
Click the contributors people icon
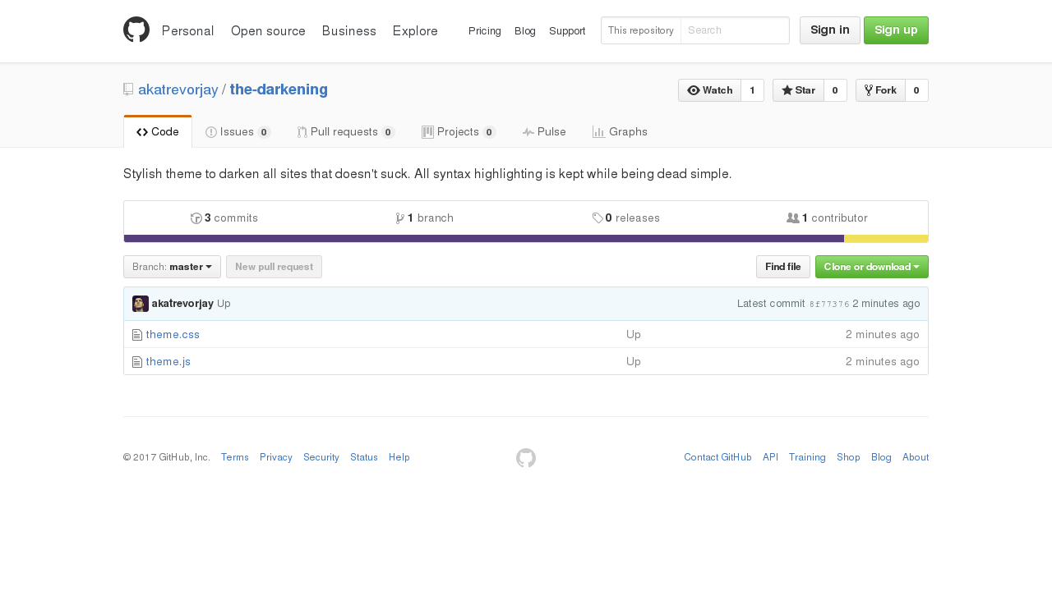793,218
